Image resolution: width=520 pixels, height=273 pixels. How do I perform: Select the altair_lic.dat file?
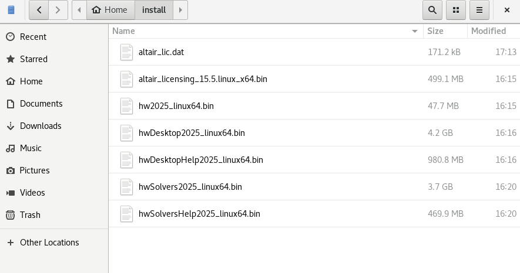click(x=169, y=52)
